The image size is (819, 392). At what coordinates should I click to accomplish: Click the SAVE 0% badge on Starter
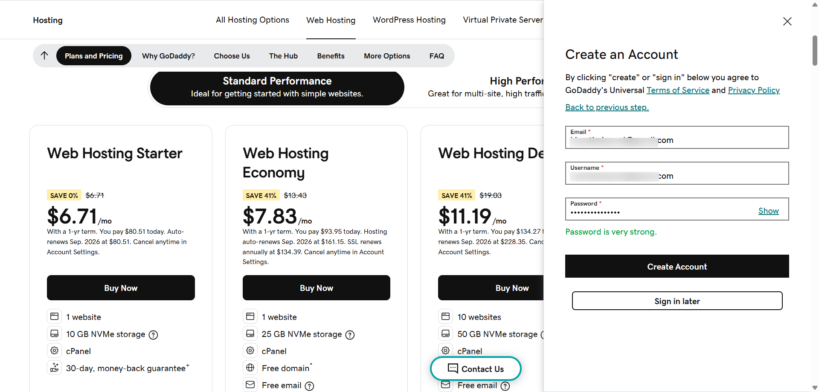[x=64, y=195]
